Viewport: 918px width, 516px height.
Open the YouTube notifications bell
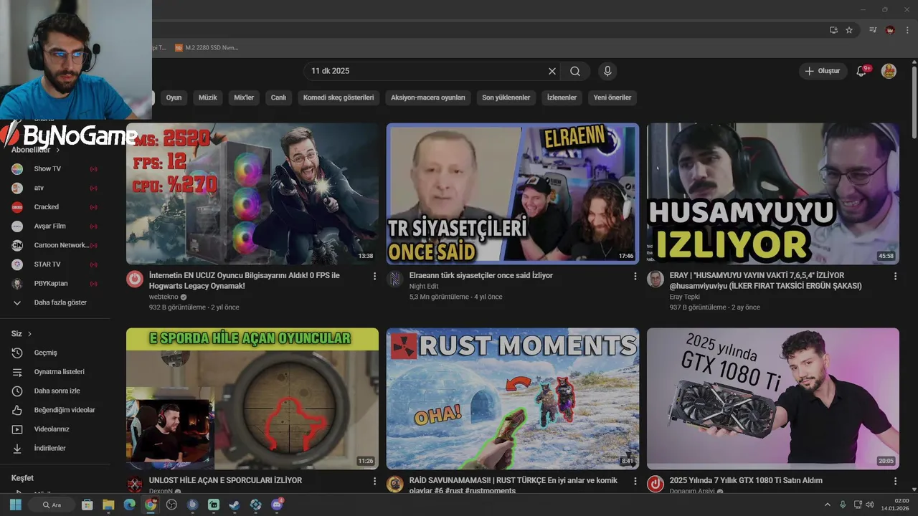[x=862, y=71]
